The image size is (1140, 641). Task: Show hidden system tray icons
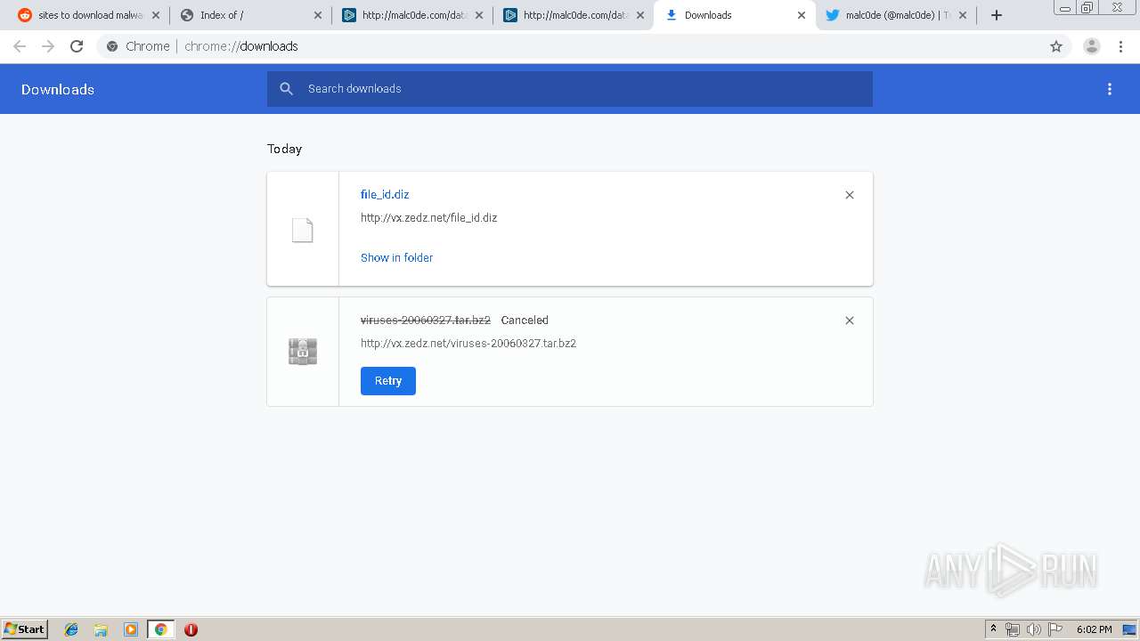click(993, 629)
